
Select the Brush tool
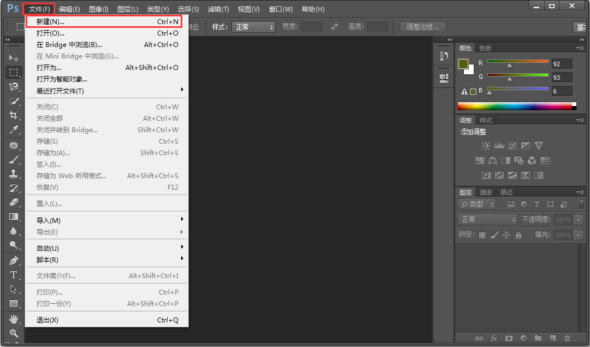[14, 160]
